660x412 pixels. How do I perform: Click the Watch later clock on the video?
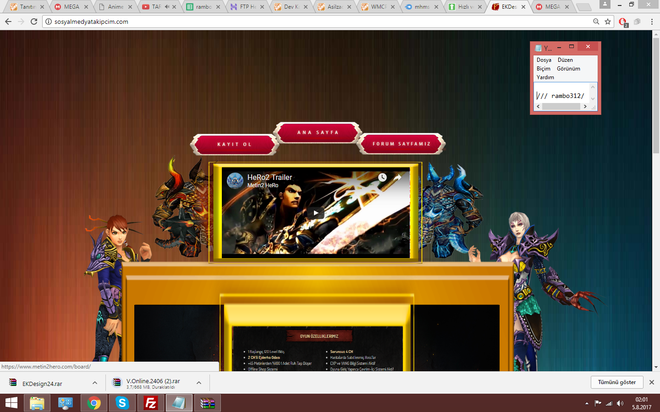pos(382,177)
